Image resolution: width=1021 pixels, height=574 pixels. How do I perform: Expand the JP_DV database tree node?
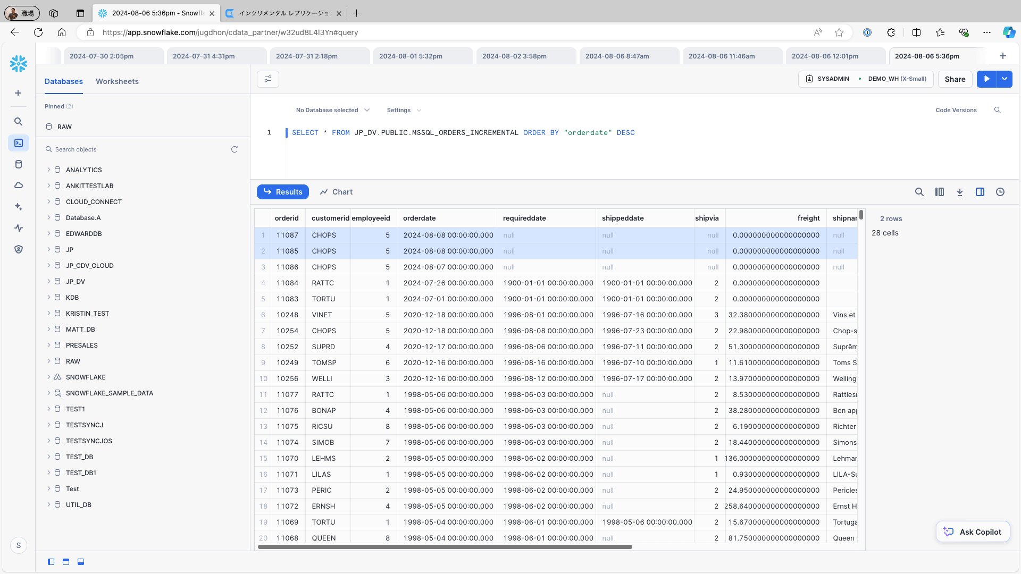(48, 281)
